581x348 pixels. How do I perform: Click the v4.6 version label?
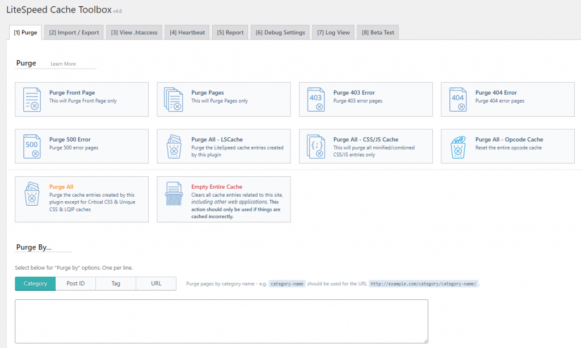point(117,11)
